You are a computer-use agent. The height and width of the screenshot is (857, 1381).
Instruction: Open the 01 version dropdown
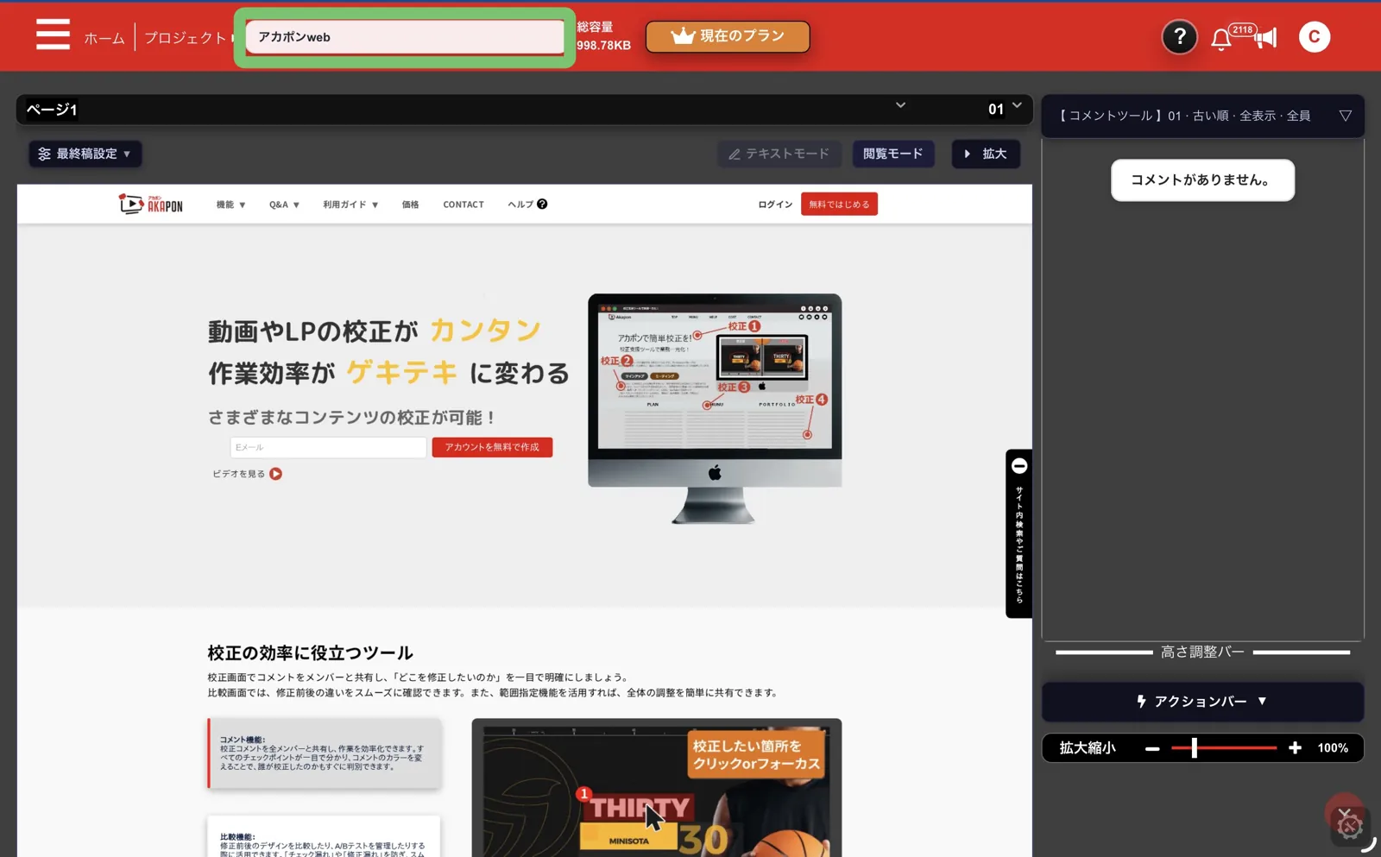1005,108
